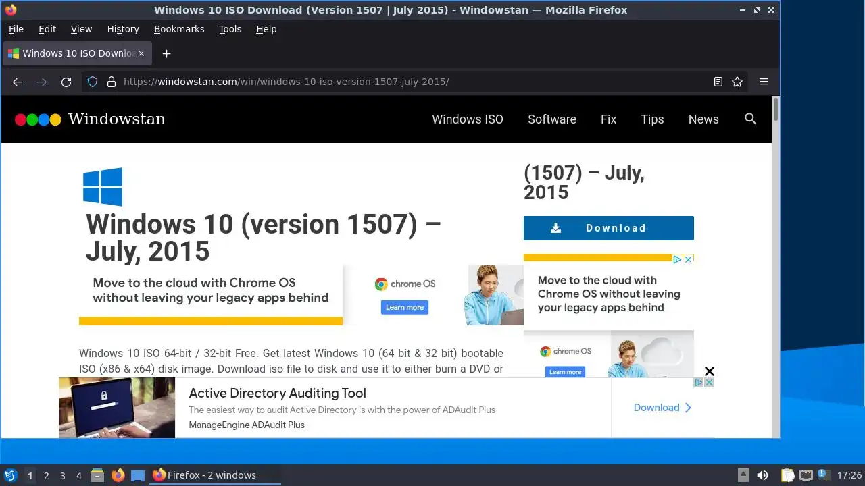Screen dimensions: 865x486
Task: Click the clock showing 17:26
Action: click(849, 475)
